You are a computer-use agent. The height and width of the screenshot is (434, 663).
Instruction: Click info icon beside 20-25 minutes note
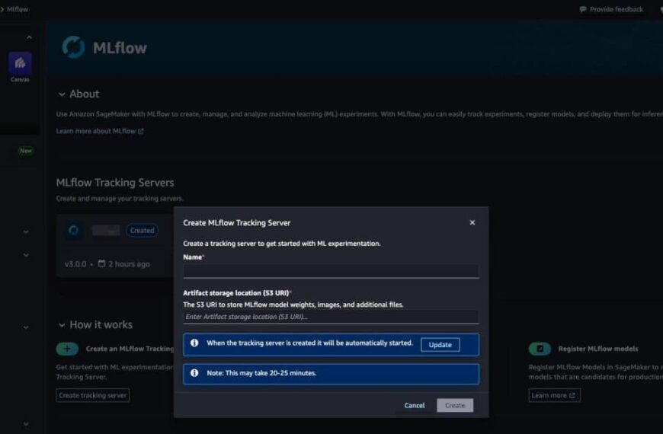(x=194, y=373)
